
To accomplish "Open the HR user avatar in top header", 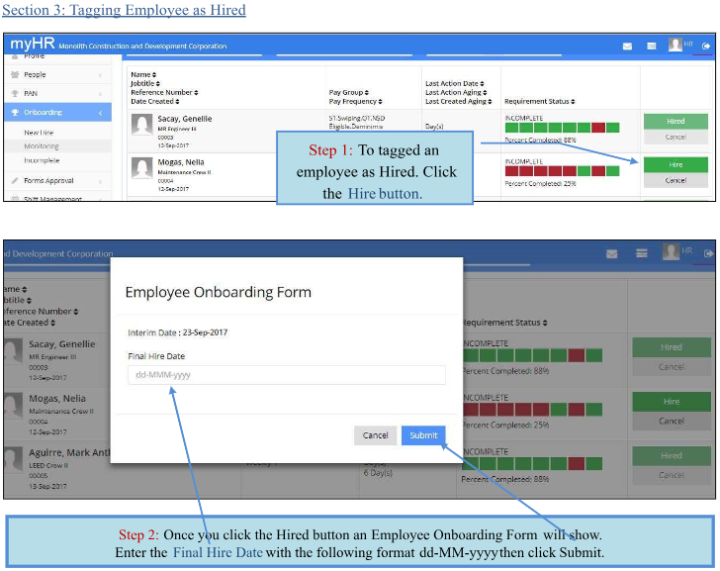I will [675, 45].
